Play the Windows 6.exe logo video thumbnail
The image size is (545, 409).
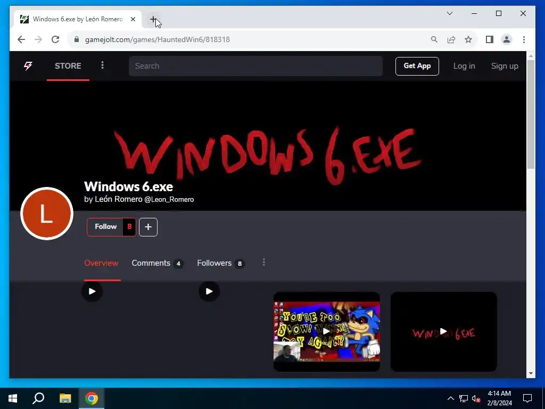(x=443, y=331)
